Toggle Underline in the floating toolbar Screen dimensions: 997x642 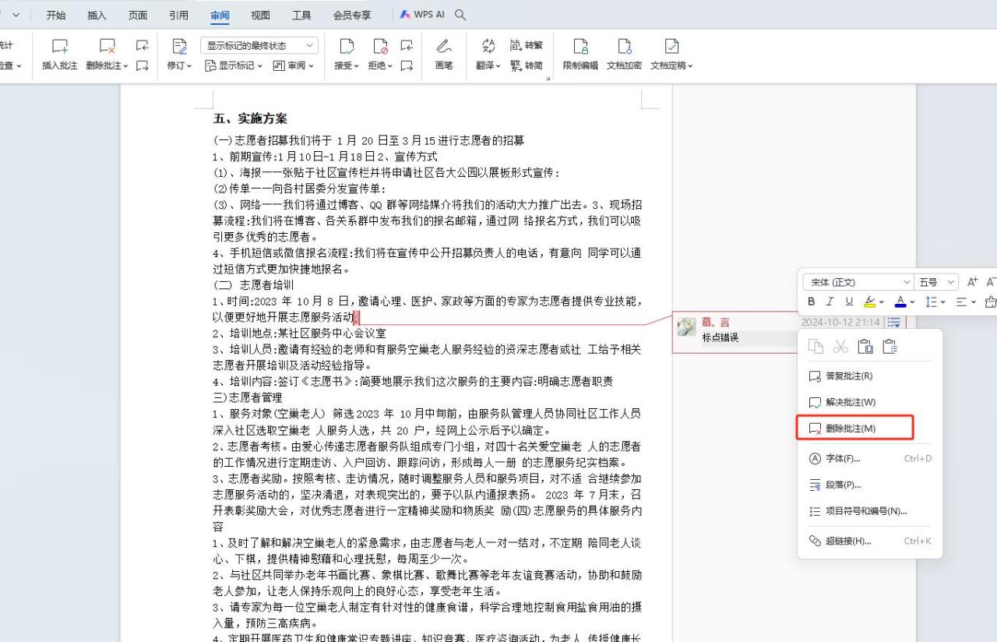[849, 302]
